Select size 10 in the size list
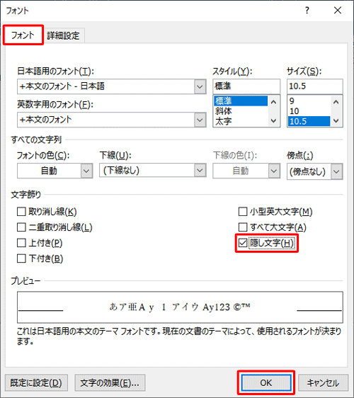This screenshot has height=398, width=354. pos(309,111)
